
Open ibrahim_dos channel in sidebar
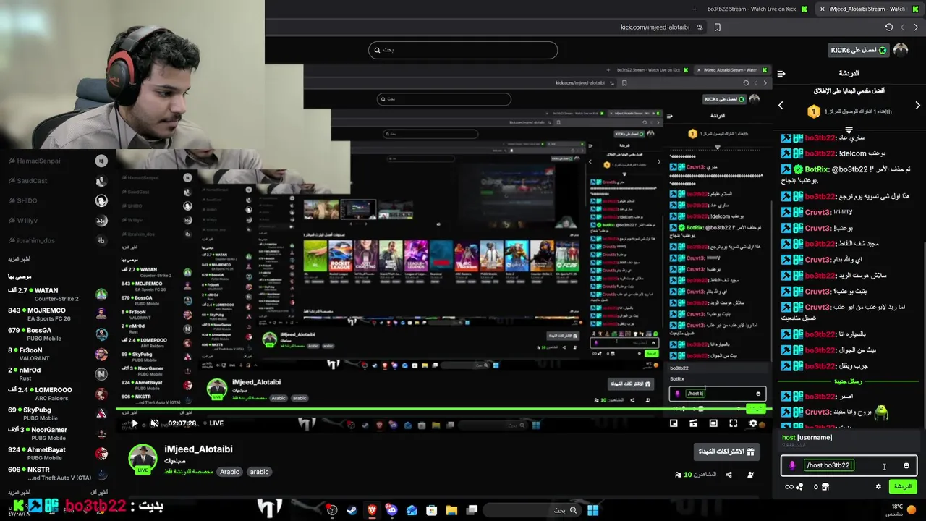(x=58, y=240)
